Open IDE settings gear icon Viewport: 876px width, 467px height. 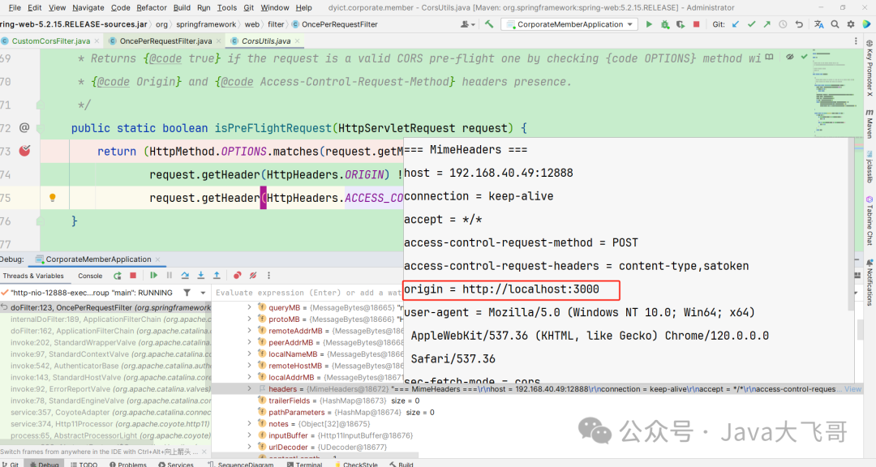click(x=851, y=24)
